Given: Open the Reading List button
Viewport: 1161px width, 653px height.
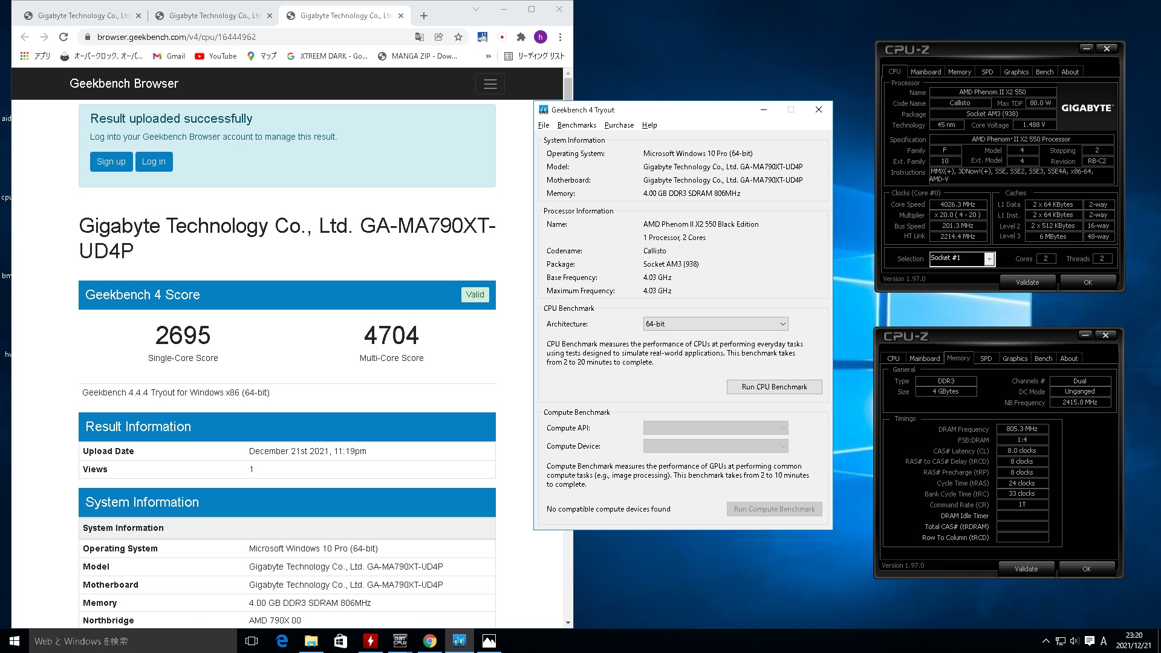Looking at the screenshot, I should (x=535, y=56).
